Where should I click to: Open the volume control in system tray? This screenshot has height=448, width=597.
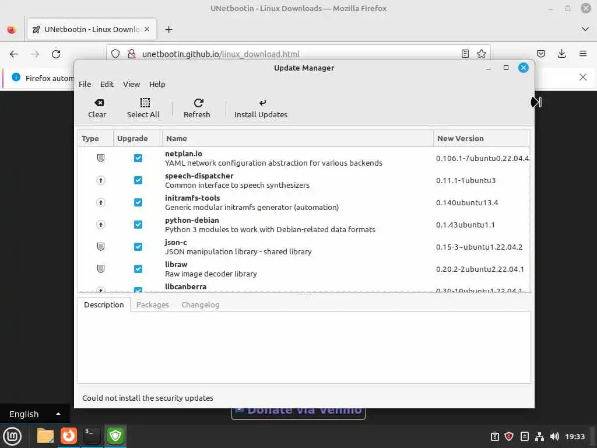click(554, 436)
